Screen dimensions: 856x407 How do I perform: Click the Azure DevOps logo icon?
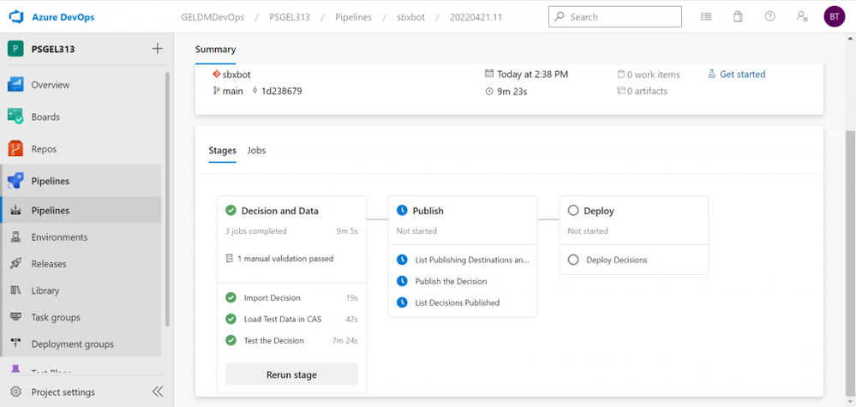16,17
